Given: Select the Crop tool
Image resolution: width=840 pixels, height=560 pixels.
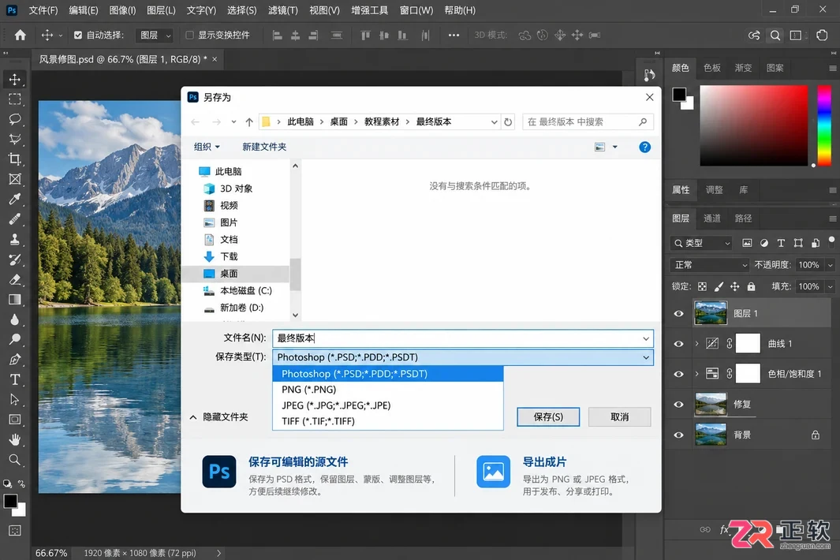Looking at the screenshot, I should pyautogui.click(x=14, y=159).
